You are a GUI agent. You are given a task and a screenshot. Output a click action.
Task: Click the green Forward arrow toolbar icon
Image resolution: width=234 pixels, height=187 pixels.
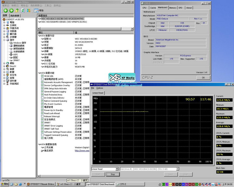click(x=11, y=10)
